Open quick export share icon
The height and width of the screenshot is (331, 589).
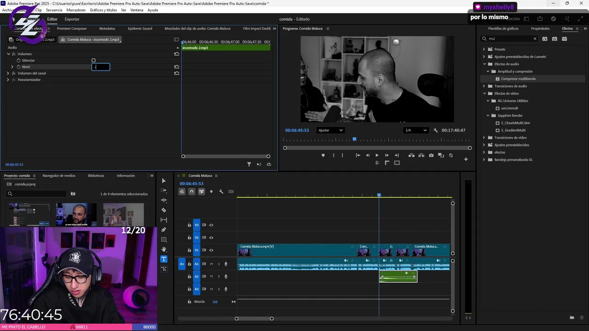[x=540, y=19]
